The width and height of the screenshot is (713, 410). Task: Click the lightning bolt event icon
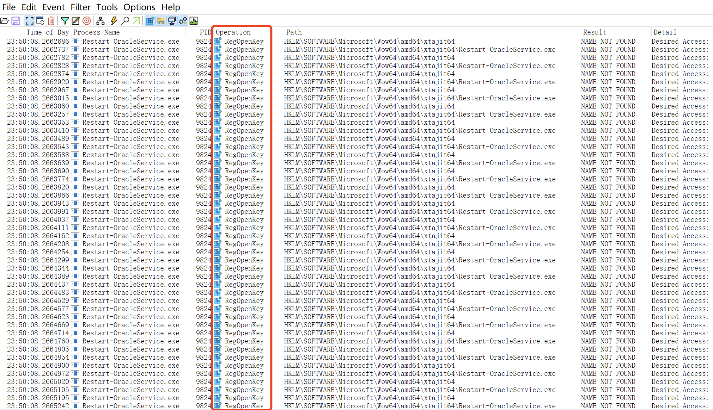(114, 21)
